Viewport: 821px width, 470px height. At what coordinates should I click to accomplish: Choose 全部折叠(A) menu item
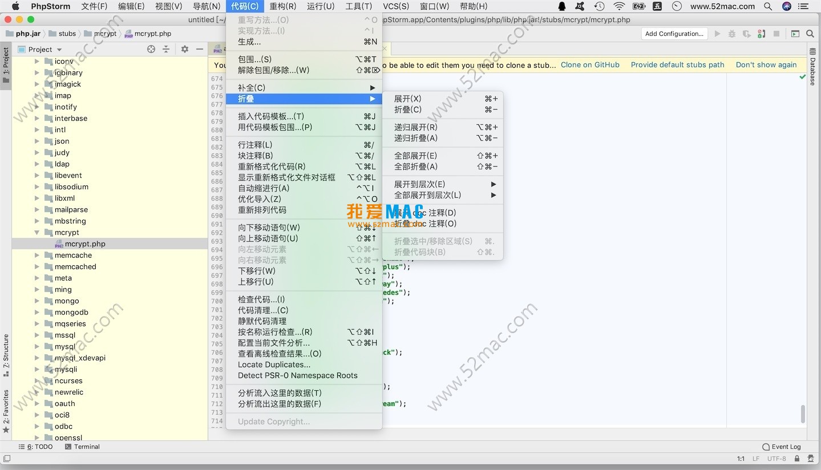point(443,167)
